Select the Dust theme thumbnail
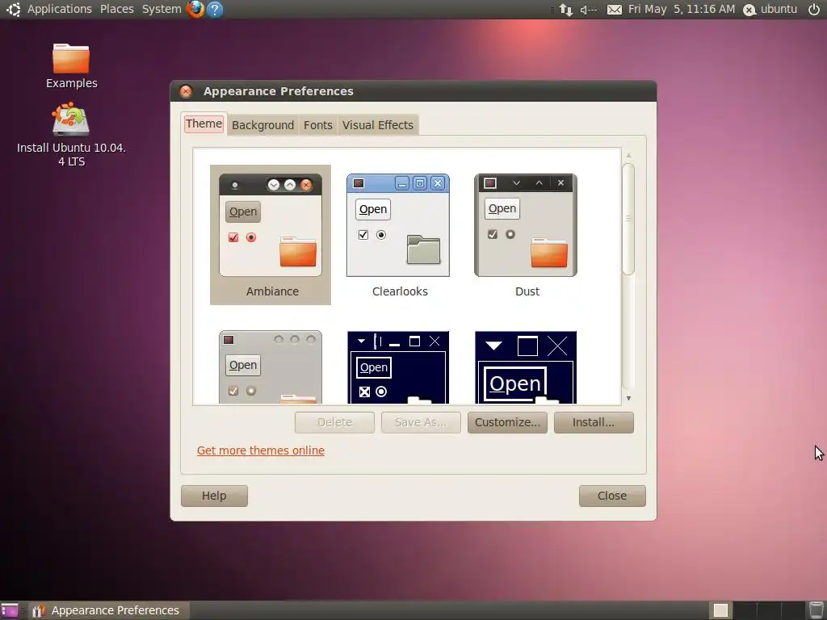 [526, 225]
